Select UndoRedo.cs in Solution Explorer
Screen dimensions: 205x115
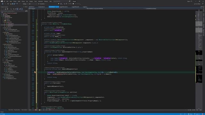pyautogui.click(x=10, y=70)
